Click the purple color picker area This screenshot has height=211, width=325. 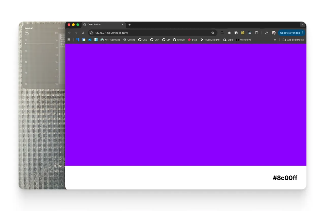186,104
